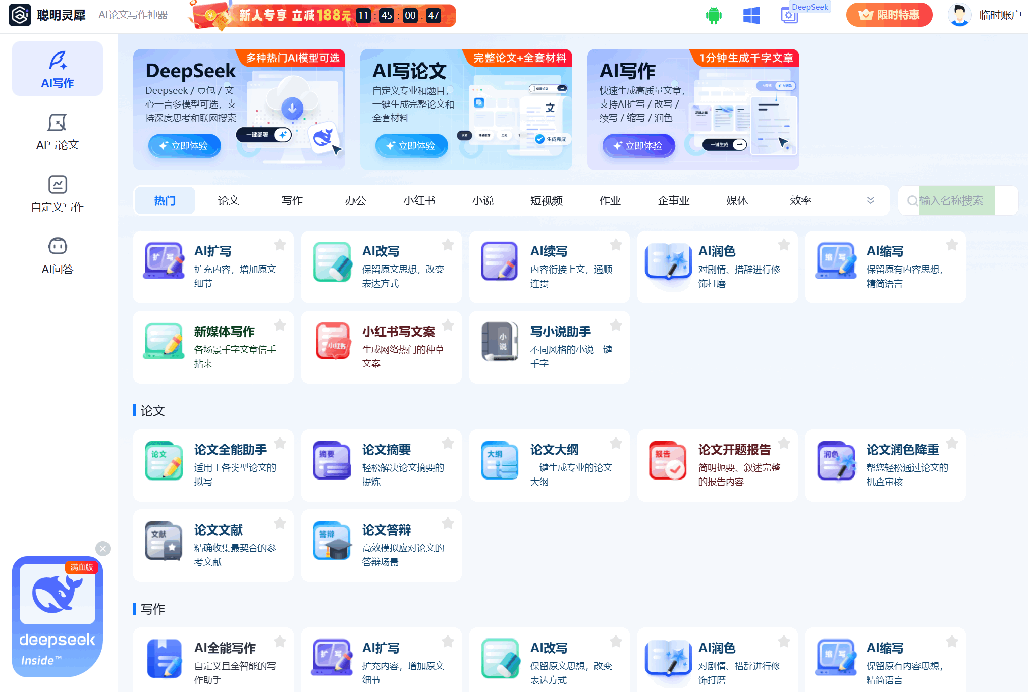Viewport: 1028px width, 692px height.
Task: Open the AI润色 card title in 热门
Action: [x=717, y=251]
